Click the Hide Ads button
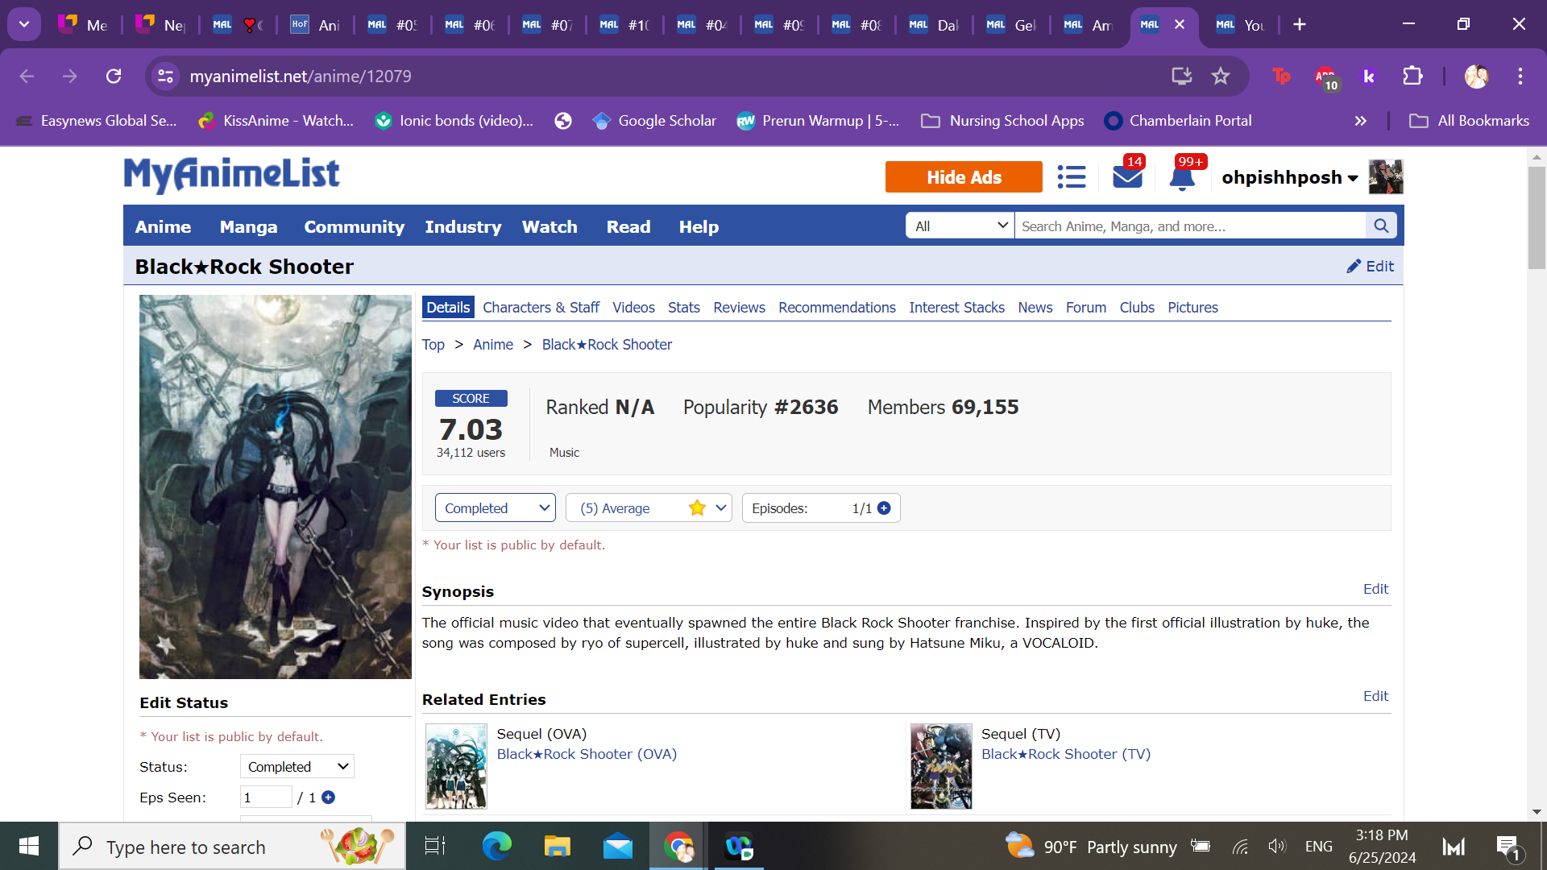Image resolution: width=1547 pixels, height=870 pixels. pos(964,177)
